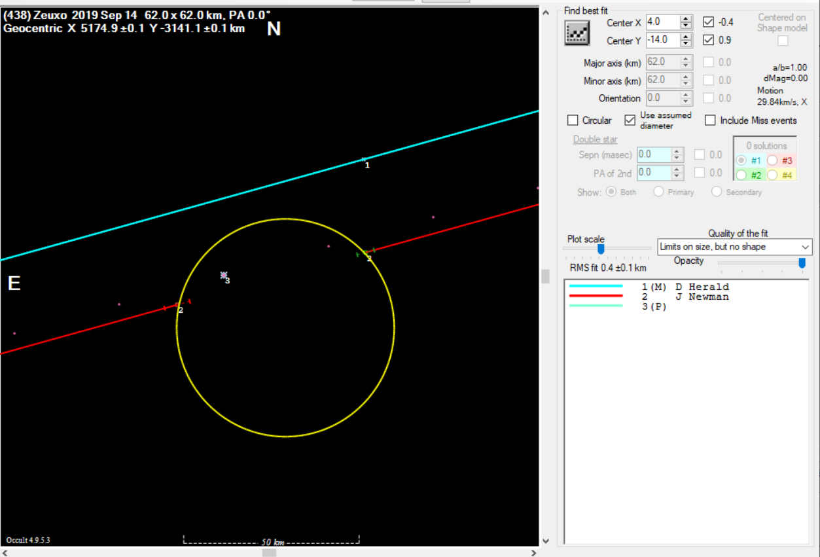Toggle the Minor axis fit checkbox
820x557 pixels.
[709, 80]
